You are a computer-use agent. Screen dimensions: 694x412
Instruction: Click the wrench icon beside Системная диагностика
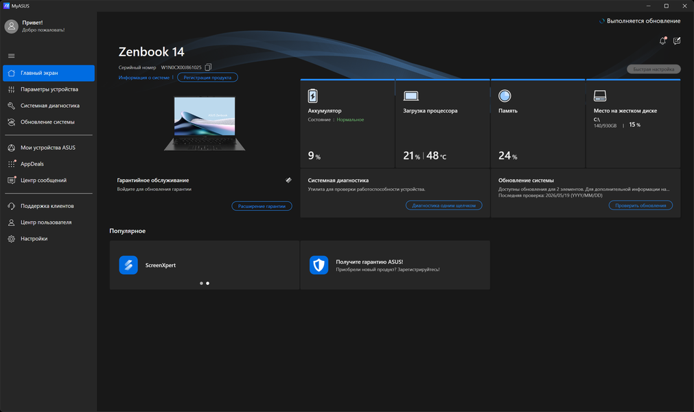12,106
